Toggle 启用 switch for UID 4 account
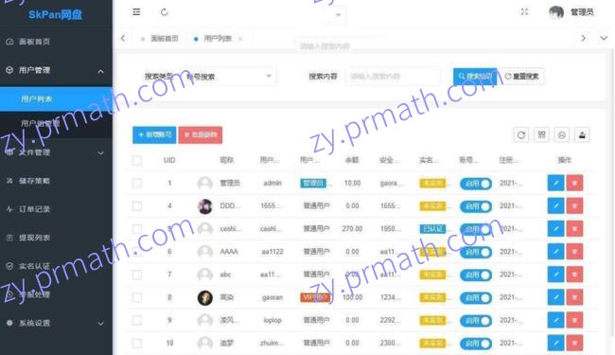The height and width of the screenshot is (355, 615). click(x=476, y=206)
